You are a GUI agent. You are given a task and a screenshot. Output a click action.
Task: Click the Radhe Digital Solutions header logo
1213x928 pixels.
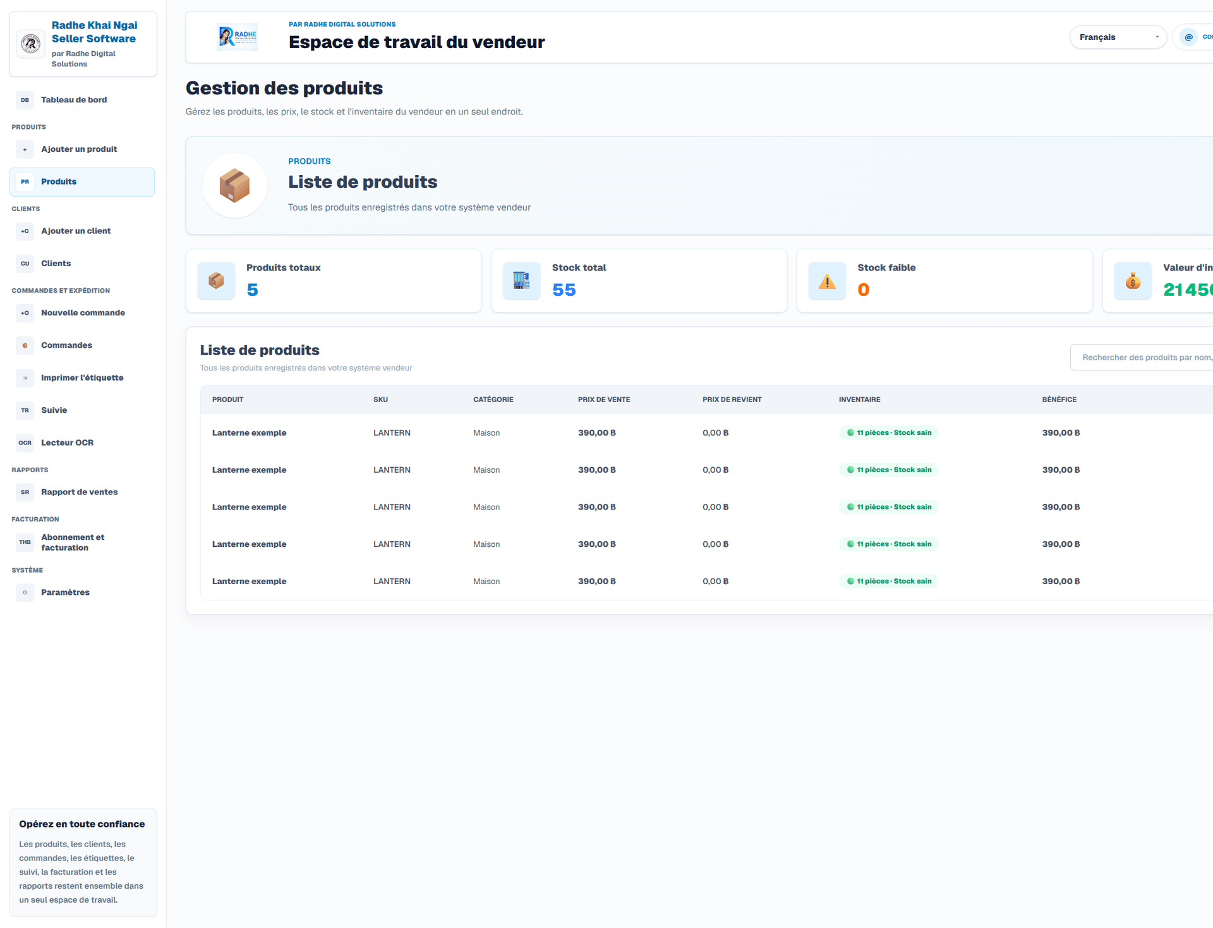[x=238, y=37]
